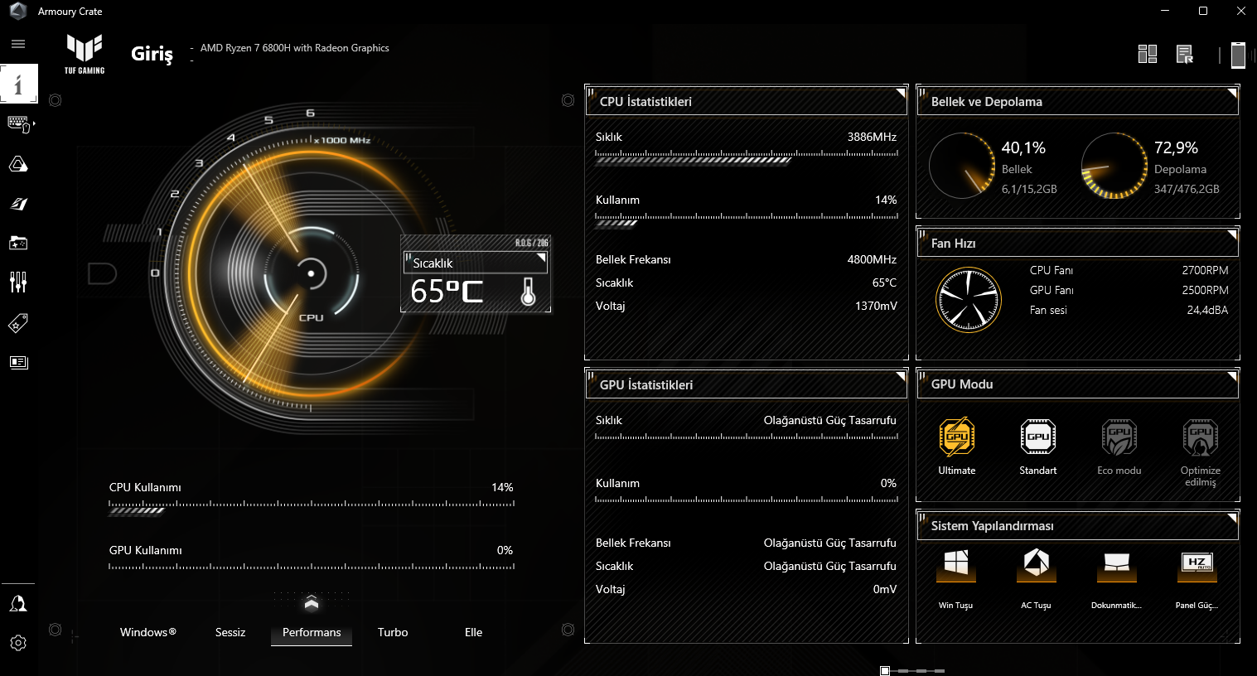Toggle the Dokunmatik touchpad setting
This screenshot has width=1257, height=676.
point(1116,565)
